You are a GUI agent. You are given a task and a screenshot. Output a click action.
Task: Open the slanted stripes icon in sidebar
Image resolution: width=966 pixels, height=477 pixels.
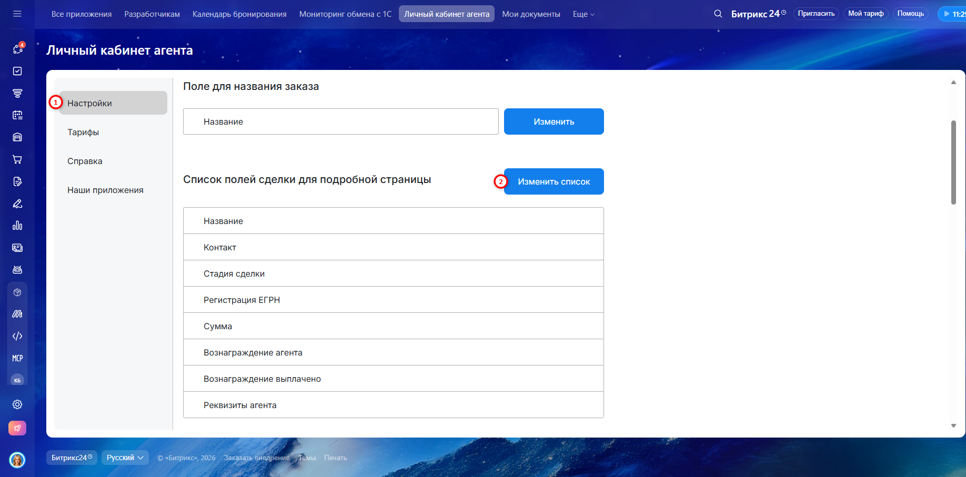(x=17, y=314)
